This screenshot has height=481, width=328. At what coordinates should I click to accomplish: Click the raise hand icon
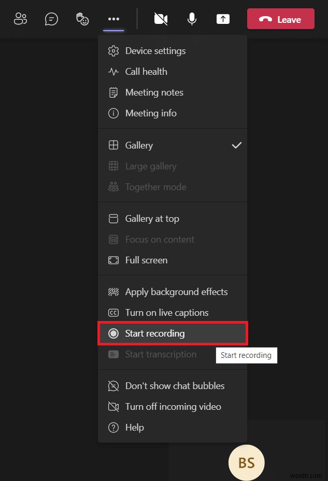pos(82,19)
